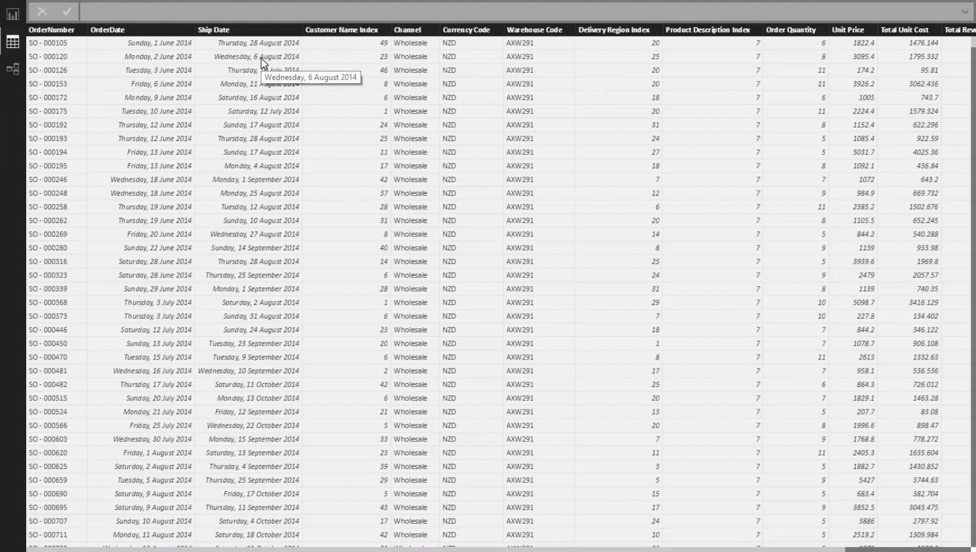This screenshot has height=552, width=976.
Task: Click order number SO - 000659
Action: (x=48, y=480)
